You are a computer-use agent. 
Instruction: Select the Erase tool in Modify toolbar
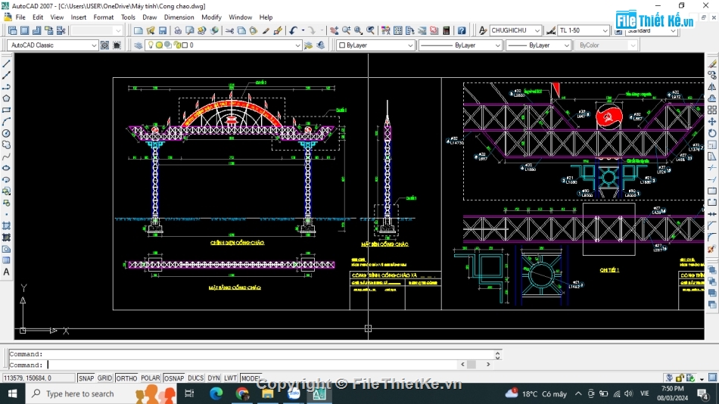pos(712,64)
